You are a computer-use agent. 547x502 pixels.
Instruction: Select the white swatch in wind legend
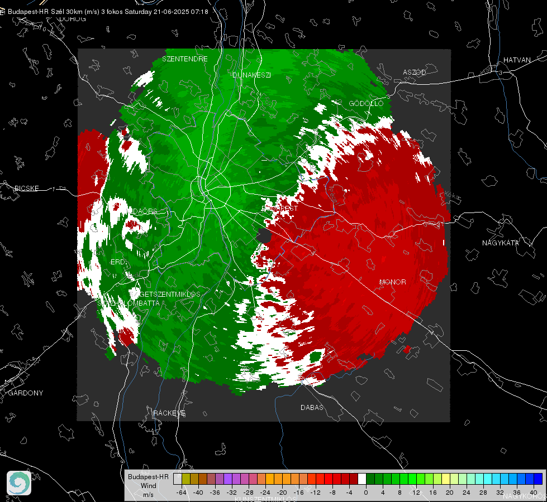(362, 479)
